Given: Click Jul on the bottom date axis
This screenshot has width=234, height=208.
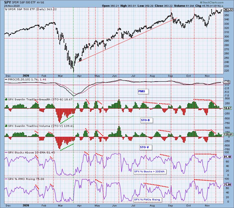Looking at the screenshot, I should coord(133,205).
